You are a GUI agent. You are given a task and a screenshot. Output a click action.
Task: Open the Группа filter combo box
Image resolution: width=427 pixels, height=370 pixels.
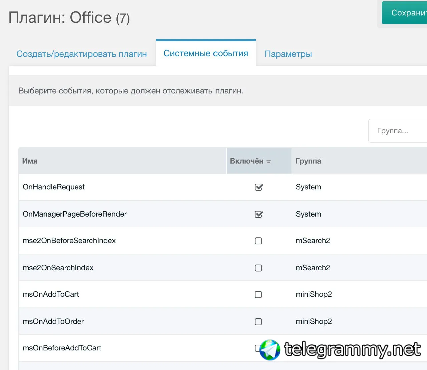398,131
